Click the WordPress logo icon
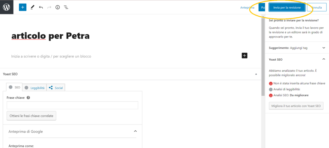 [6, 7]
